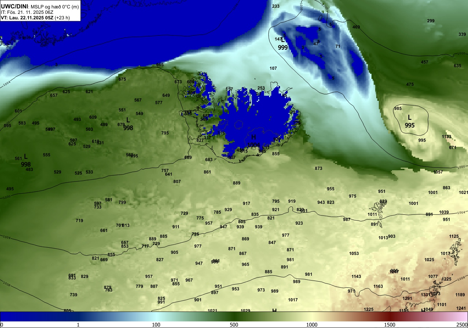Click the 100 label under the color bar

156,325
